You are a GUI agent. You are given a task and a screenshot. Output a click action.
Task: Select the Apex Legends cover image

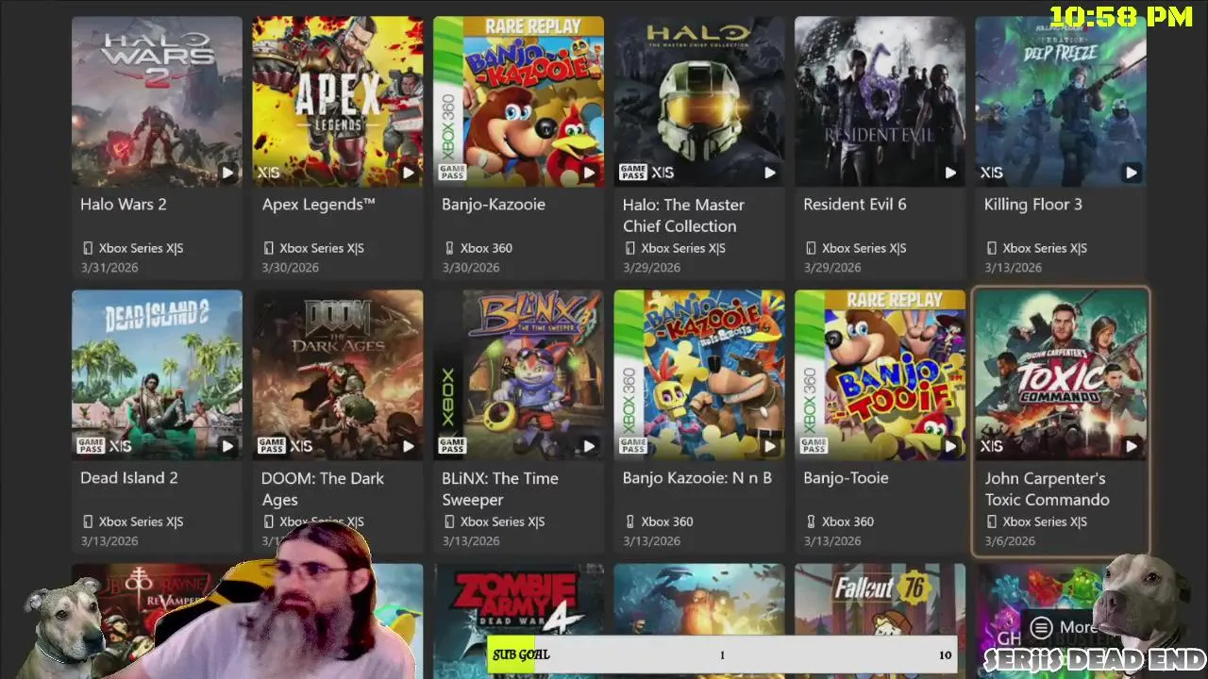point(338,101)
